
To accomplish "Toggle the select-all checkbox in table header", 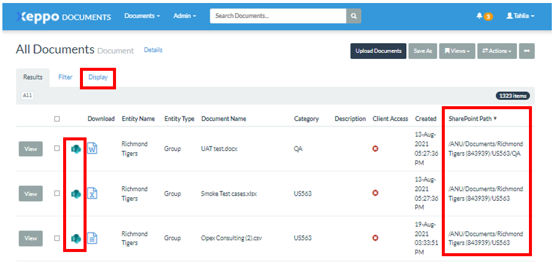I will pos(57,119).
